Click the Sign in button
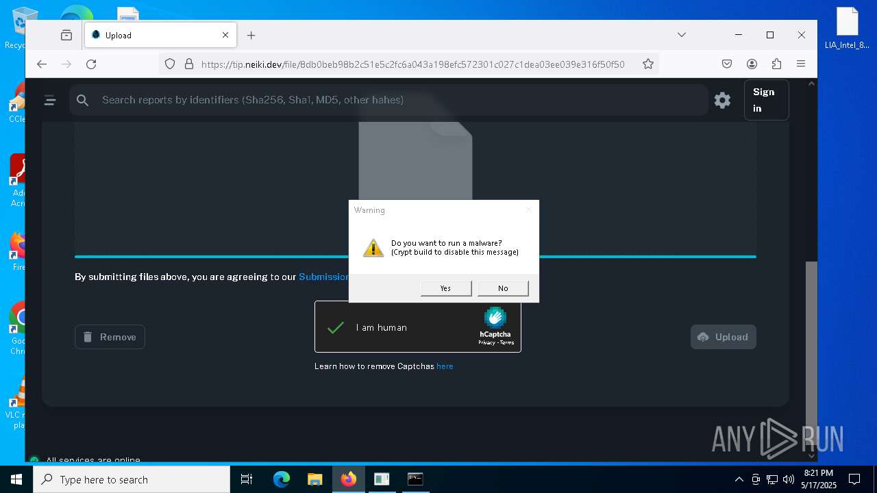Image resolution: width=877 pixels, height=493 pixels. tap(766, 100)
